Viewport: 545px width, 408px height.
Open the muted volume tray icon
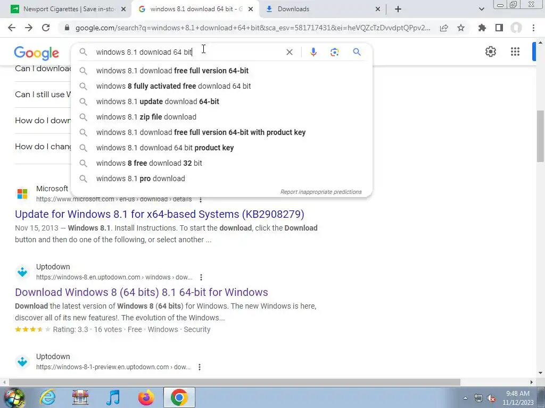491,398
